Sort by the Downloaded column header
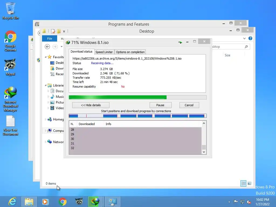 click(87, 124)
